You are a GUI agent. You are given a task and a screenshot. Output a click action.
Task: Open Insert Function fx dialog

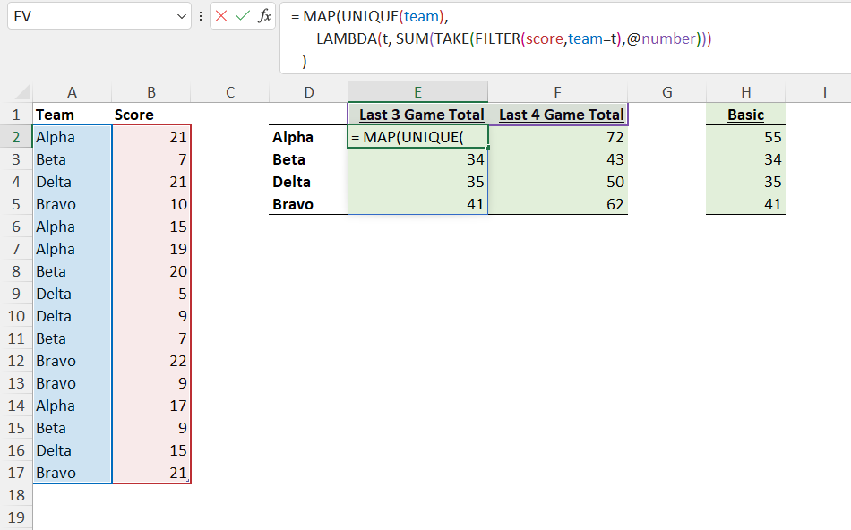264,16
